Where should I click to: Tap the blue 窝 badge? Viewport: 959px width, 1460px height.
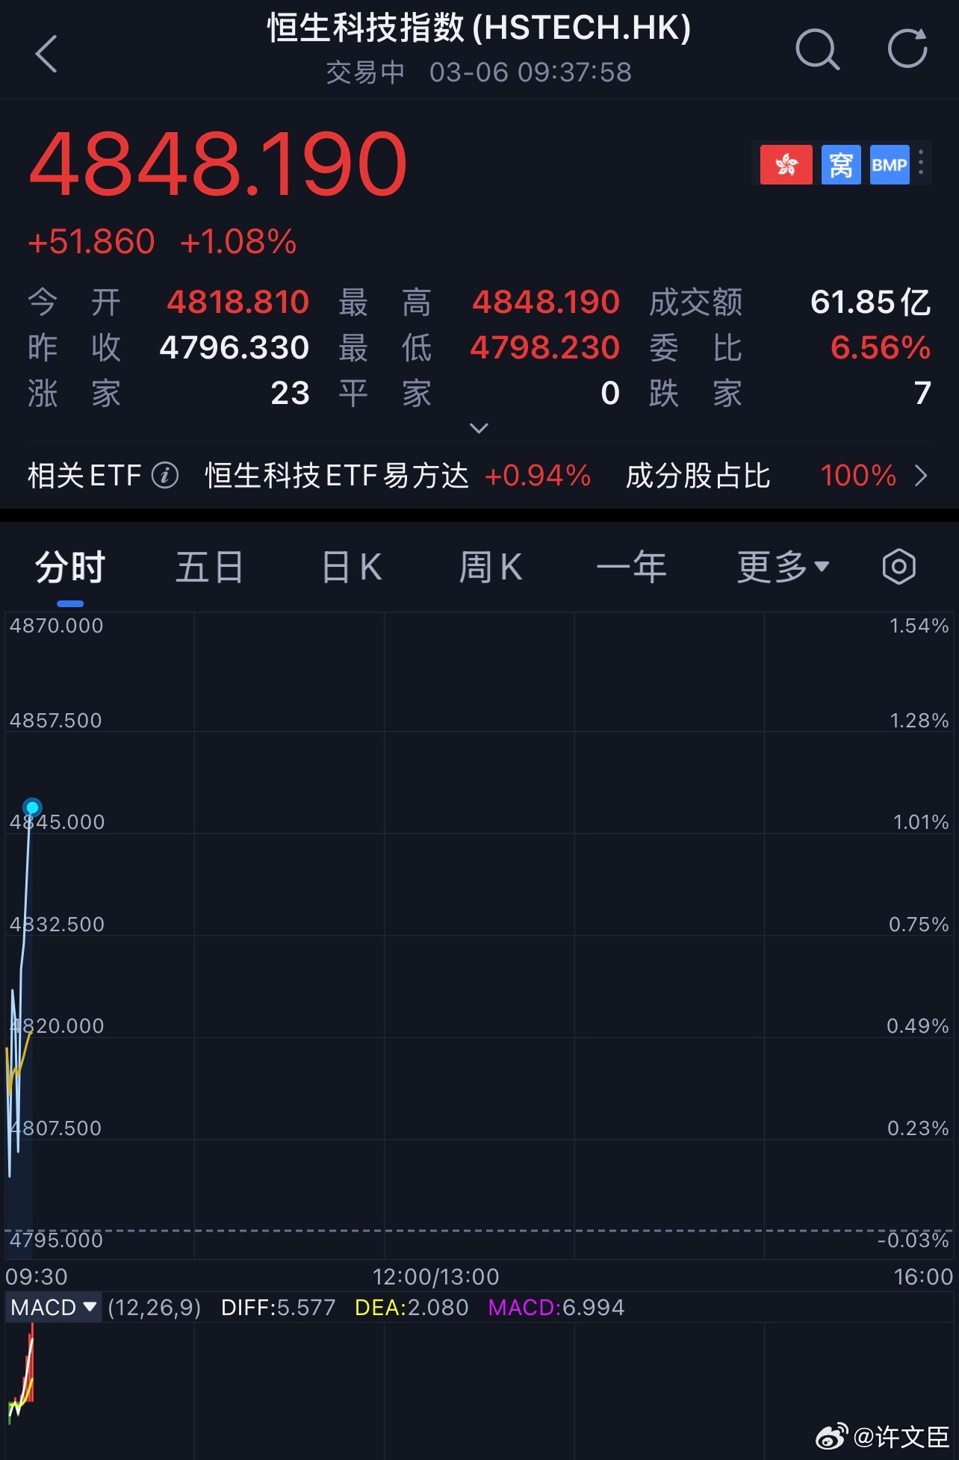point(841,164)
